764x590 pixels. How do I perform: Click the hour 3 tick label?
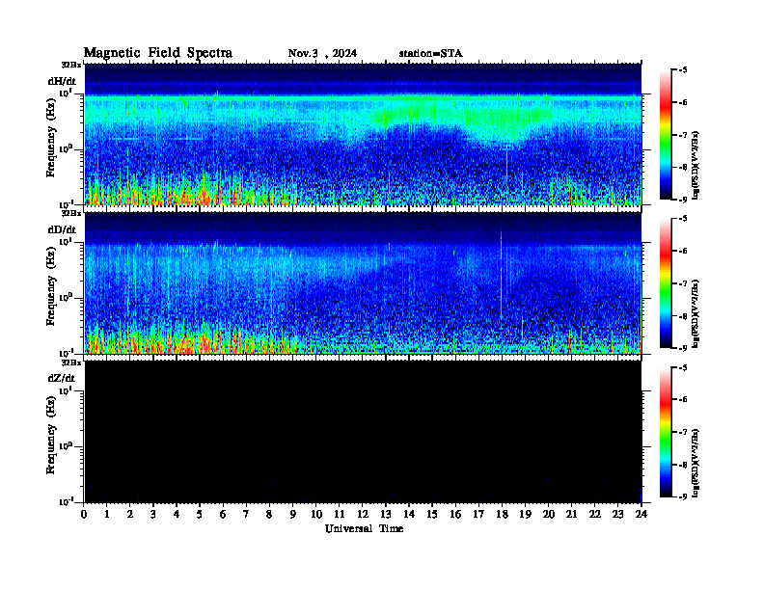[x=153, y=514]
